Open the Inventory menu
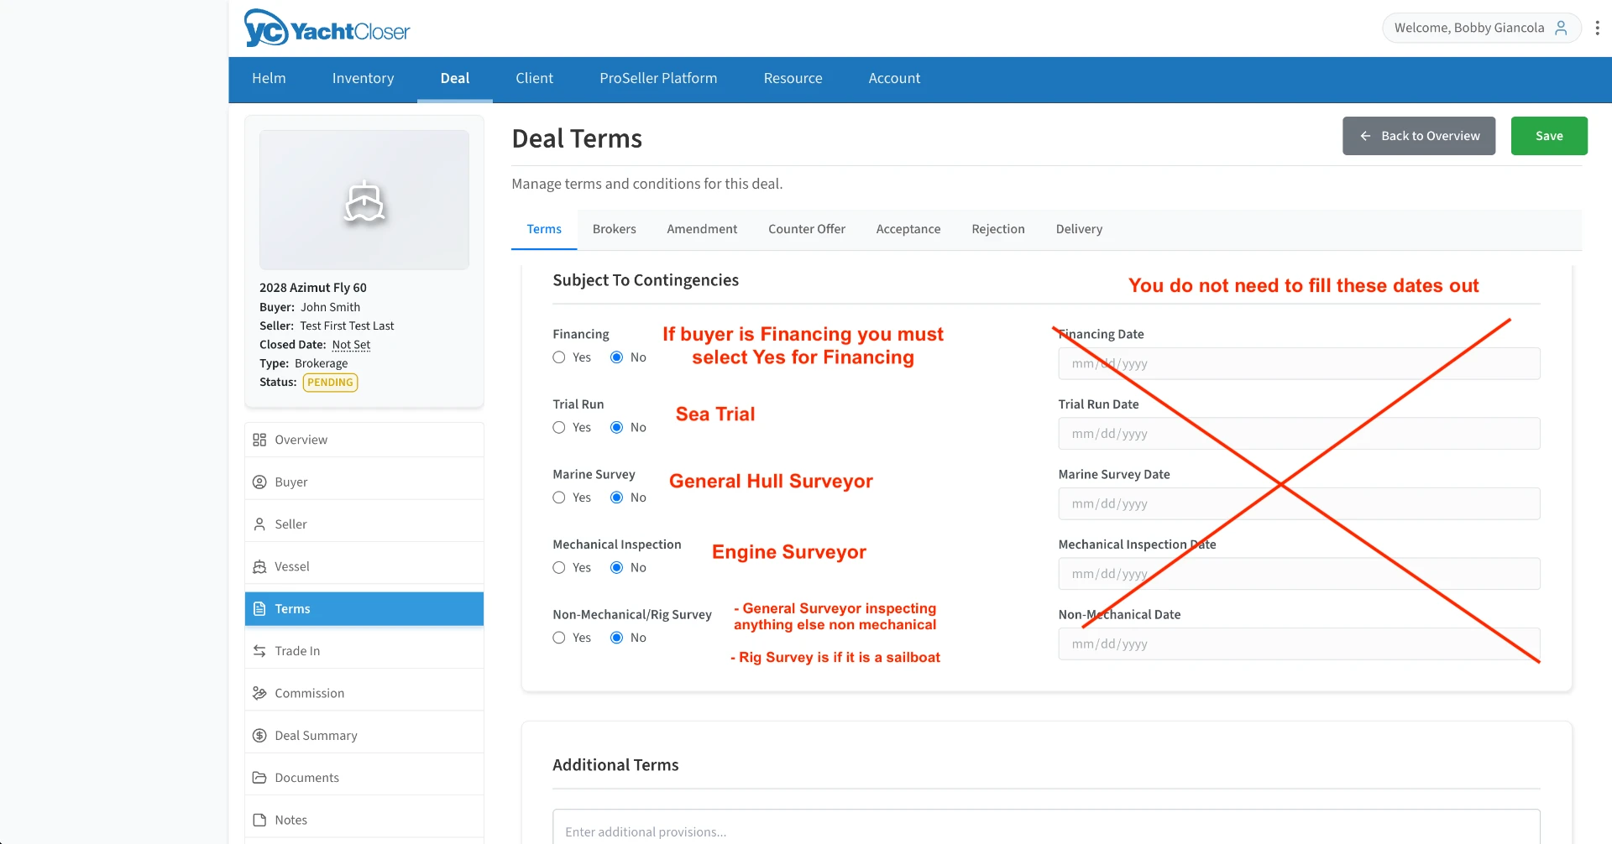Screen dimensions: 1612x844 coord(363,78)
